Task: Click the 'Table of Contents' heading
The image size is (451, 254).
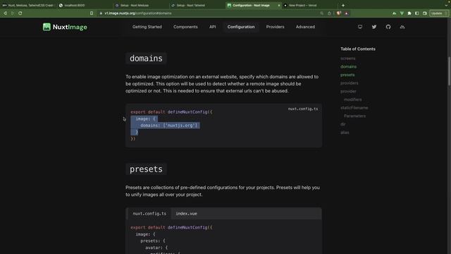Action: (x=358, y=49)
